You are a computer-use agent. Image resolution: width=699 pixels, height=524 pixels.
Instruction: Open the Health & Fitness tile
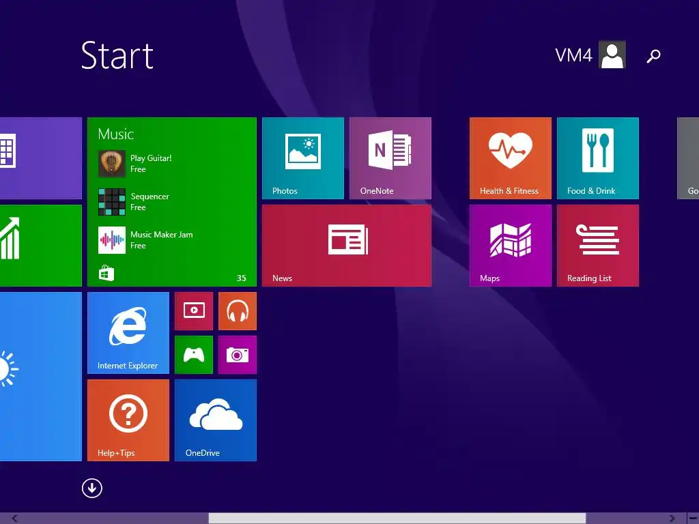click(511, 158)
